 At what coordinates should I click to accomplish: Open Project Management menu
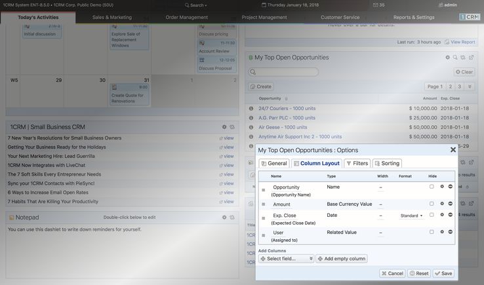coord(264,17)
